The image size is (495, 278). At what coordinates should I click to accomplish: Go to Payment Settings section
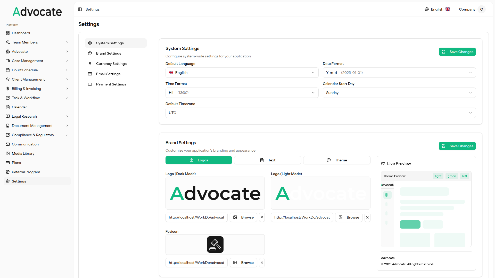coord(111,84)
